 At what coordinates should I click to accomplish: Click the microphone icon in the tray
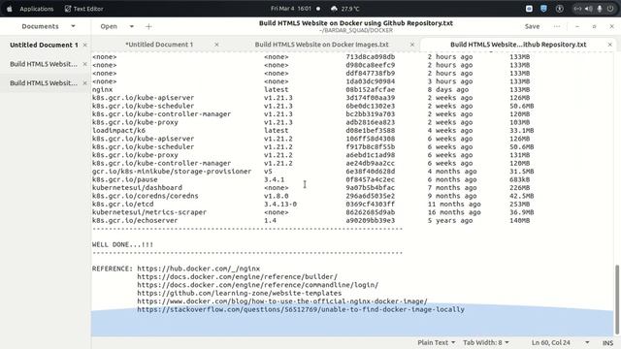pos(600,9)
